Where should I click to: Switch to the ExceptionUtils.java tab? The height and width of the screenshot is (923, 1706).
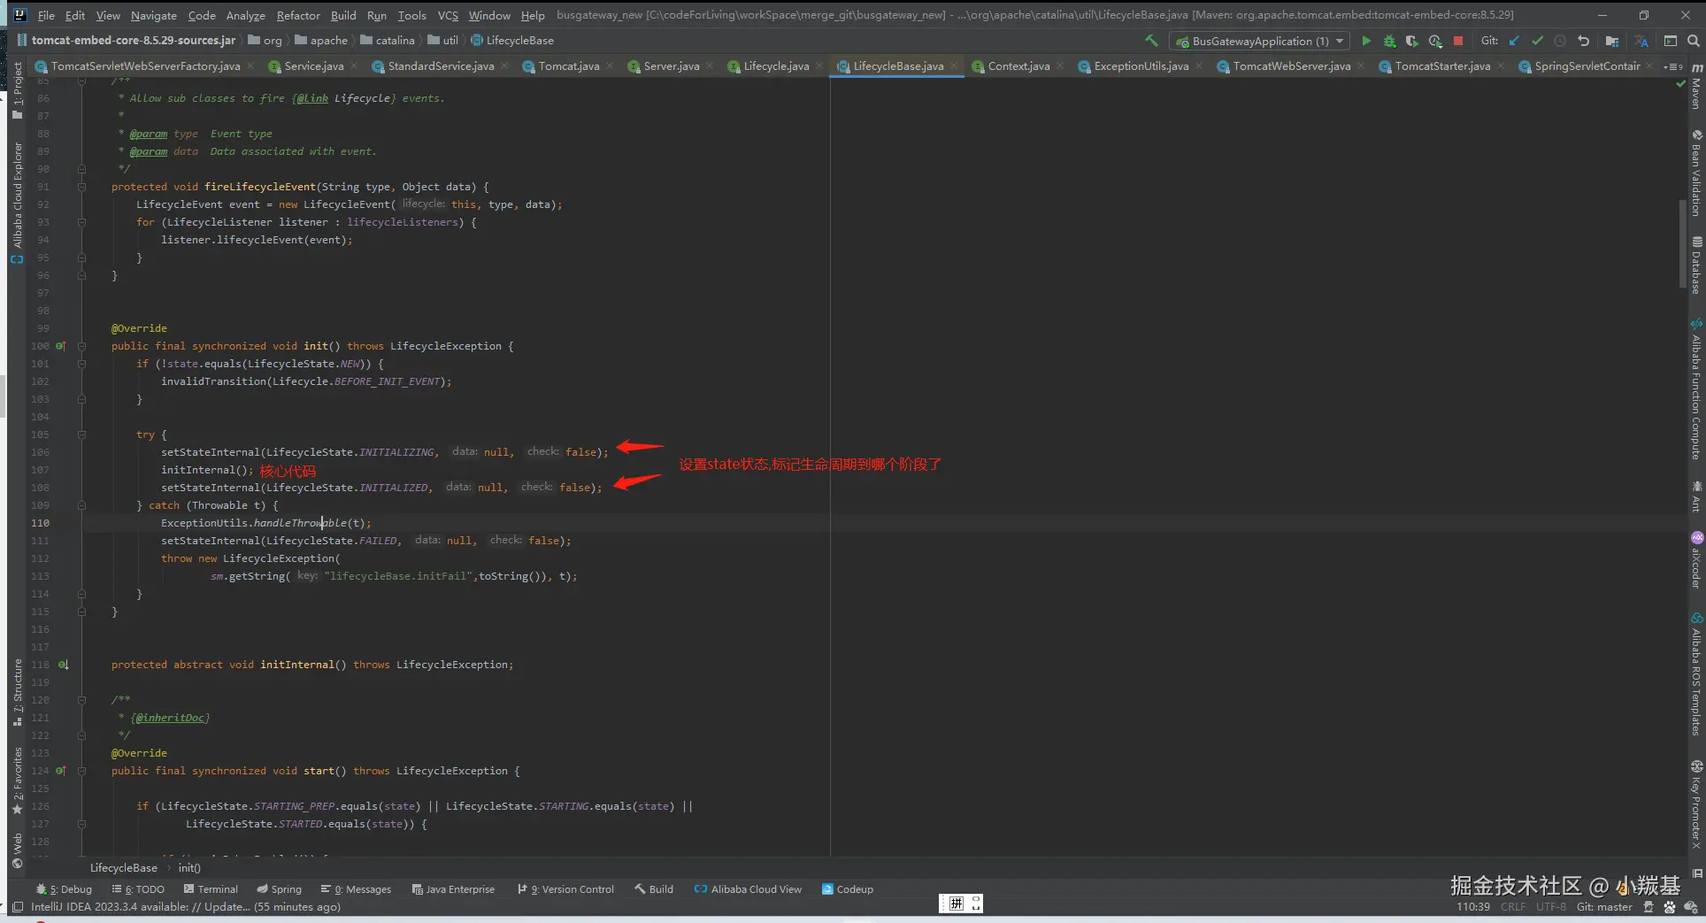1141,66
